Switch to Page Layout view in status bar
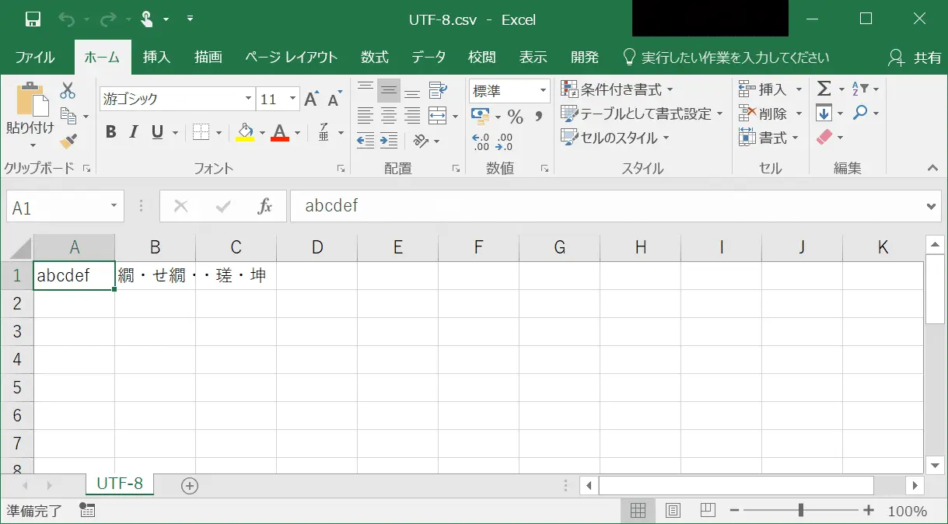Viewport: 948px width, 524px height. pos(673,511)
